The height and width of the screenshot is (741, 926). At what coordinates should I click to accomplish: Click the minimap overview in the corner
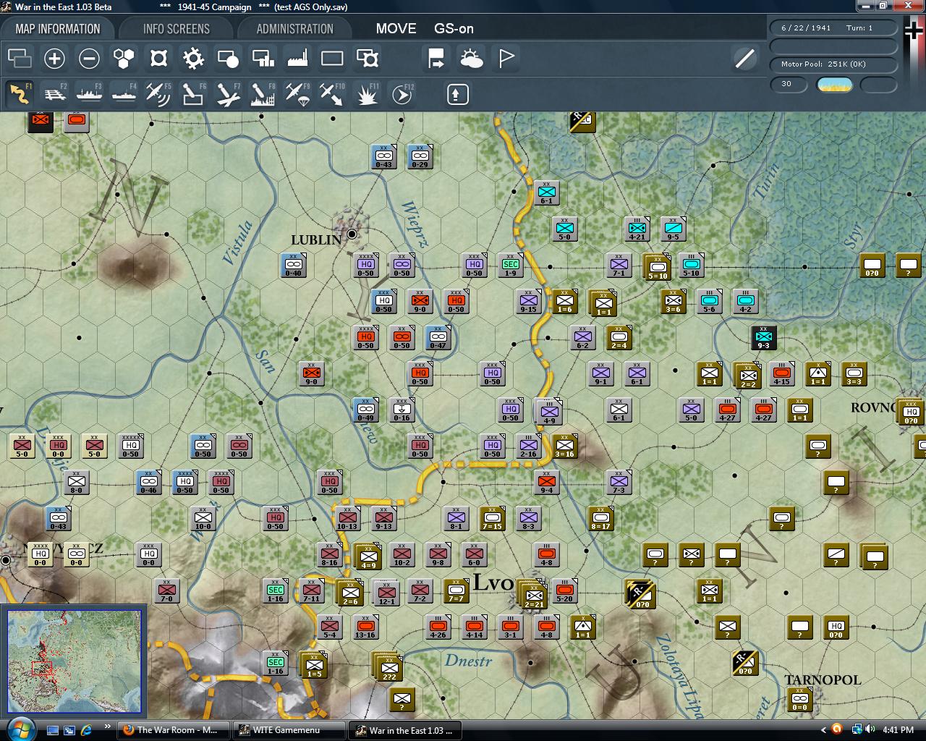pos(74,662)
